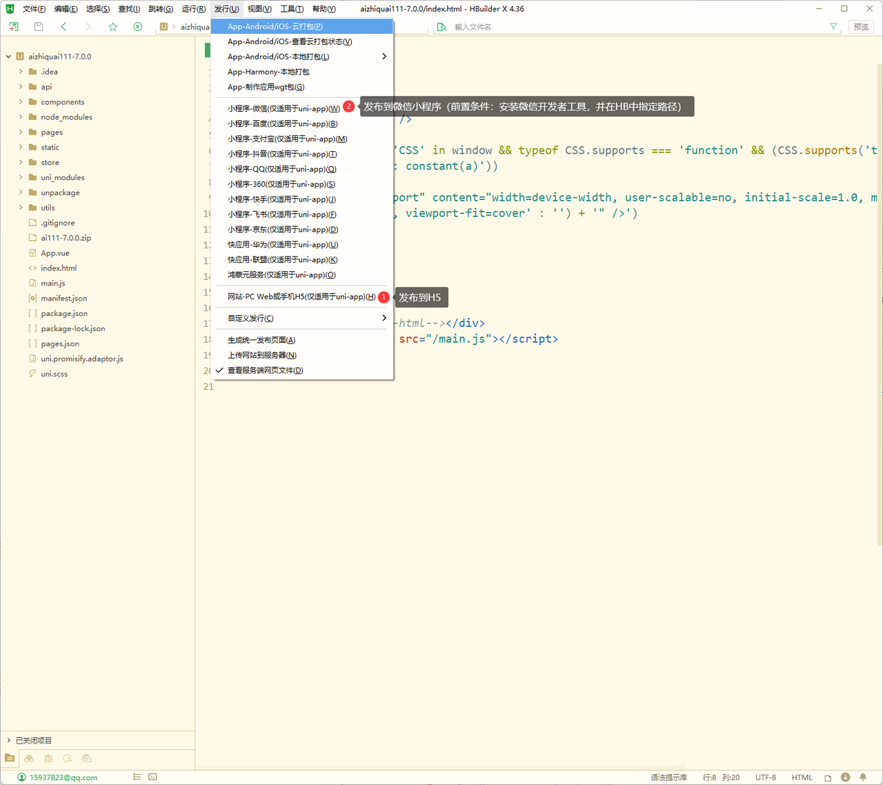Open App-Android/iOS-本地打包 submenu
This screenshot has width=883, height=785.
[301, 57]
